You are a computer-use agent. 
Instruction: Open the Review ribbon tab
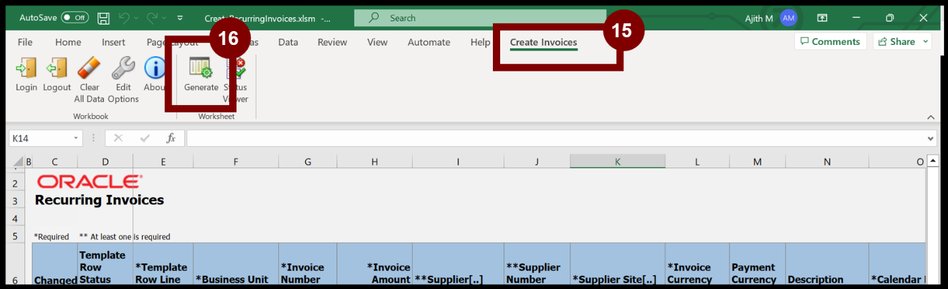coord(333,42)
